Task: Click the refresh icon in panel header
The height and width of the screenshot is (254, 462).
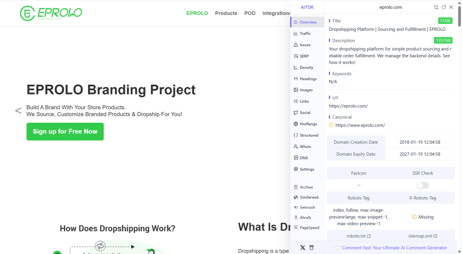Action: tap(444, 7)
